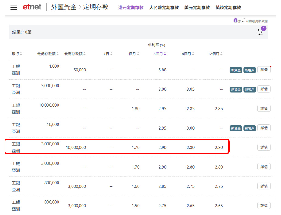Click 新客戶 tag in the 5.88 row
The image size is (281, 215).
(249, 70)
